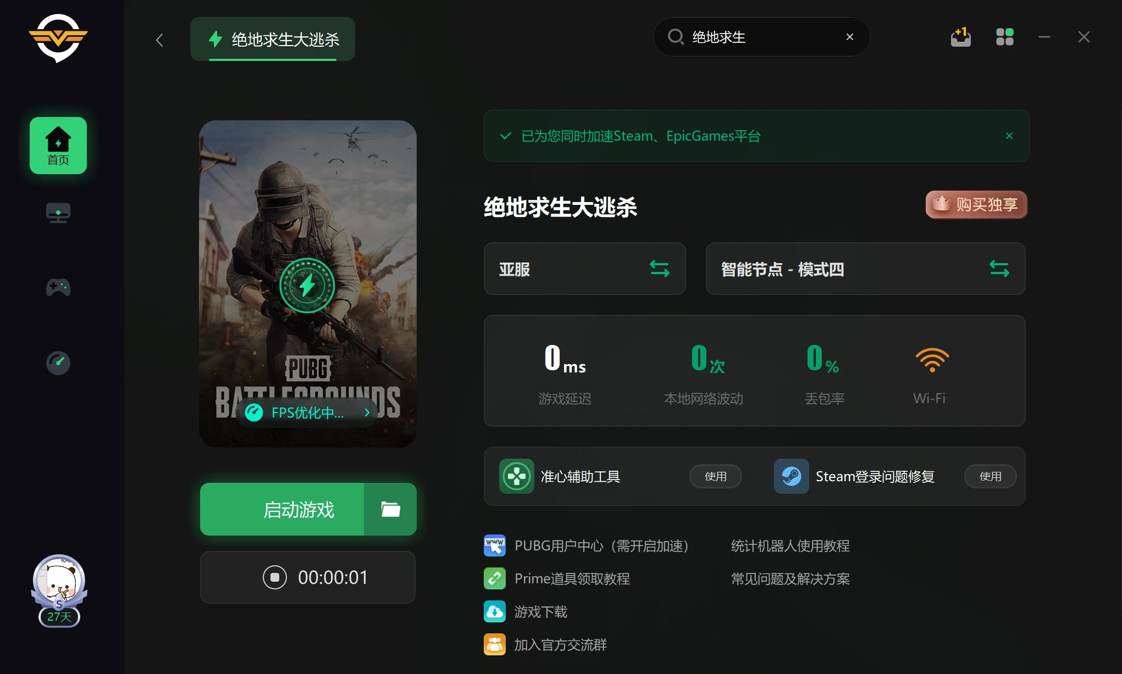Screen dimensions: 1122x674
Task: Open the FPS优化中 pill
Action: pos(308,413)
